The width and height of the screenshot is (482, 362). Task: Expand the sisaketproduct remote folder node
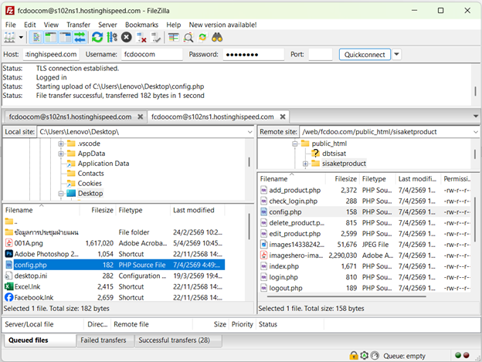click(x=305, y=164)
